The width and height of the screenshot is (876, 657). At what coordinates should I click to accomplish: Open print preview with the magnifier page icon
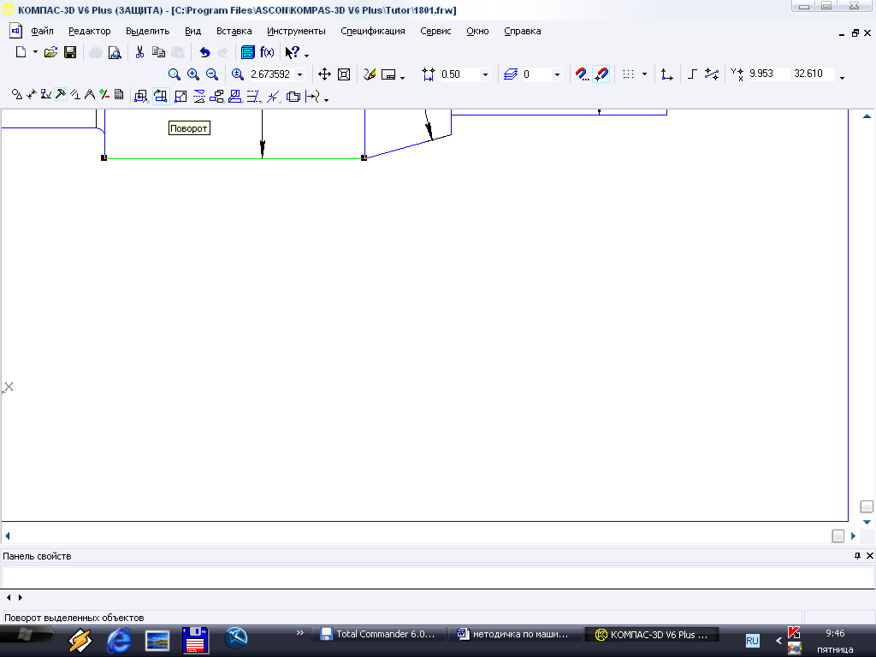pyautogui.click(x=115, y=52)
